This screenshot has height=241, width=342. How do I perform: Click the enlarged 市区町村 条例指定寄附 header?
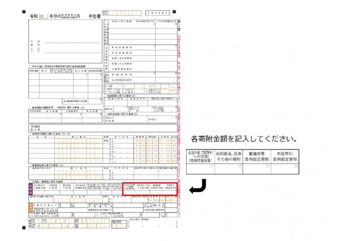285,156
